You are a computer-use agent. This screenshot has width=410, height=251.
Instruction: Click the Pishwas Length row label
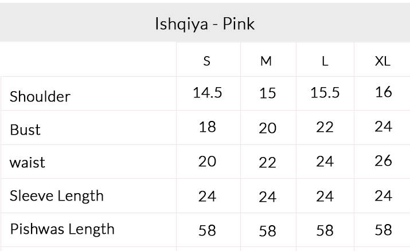[x=62, y=229]
